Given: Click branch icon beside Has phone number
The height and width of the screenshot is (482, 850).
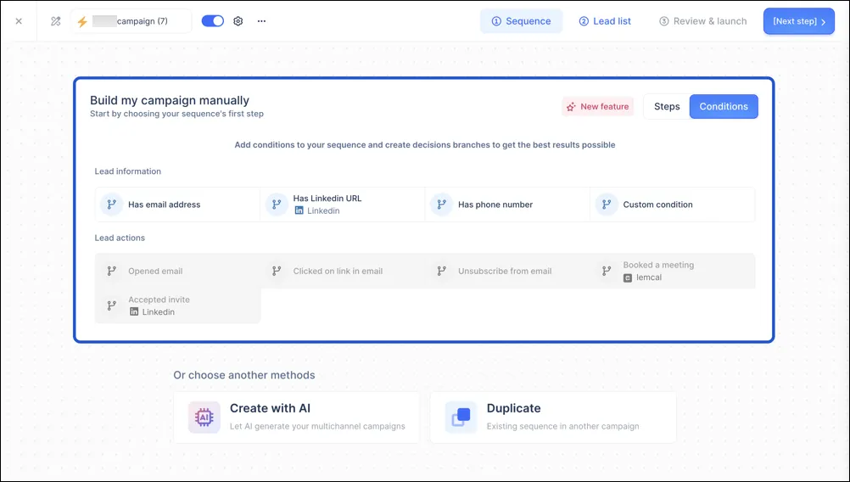Looking at the screenshot, I should click(441, 205).
